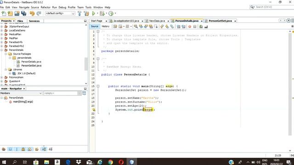The height and width of the screenshot is (165, 294).
Task: Collapse the Source Packages folder
Action: 6,54
